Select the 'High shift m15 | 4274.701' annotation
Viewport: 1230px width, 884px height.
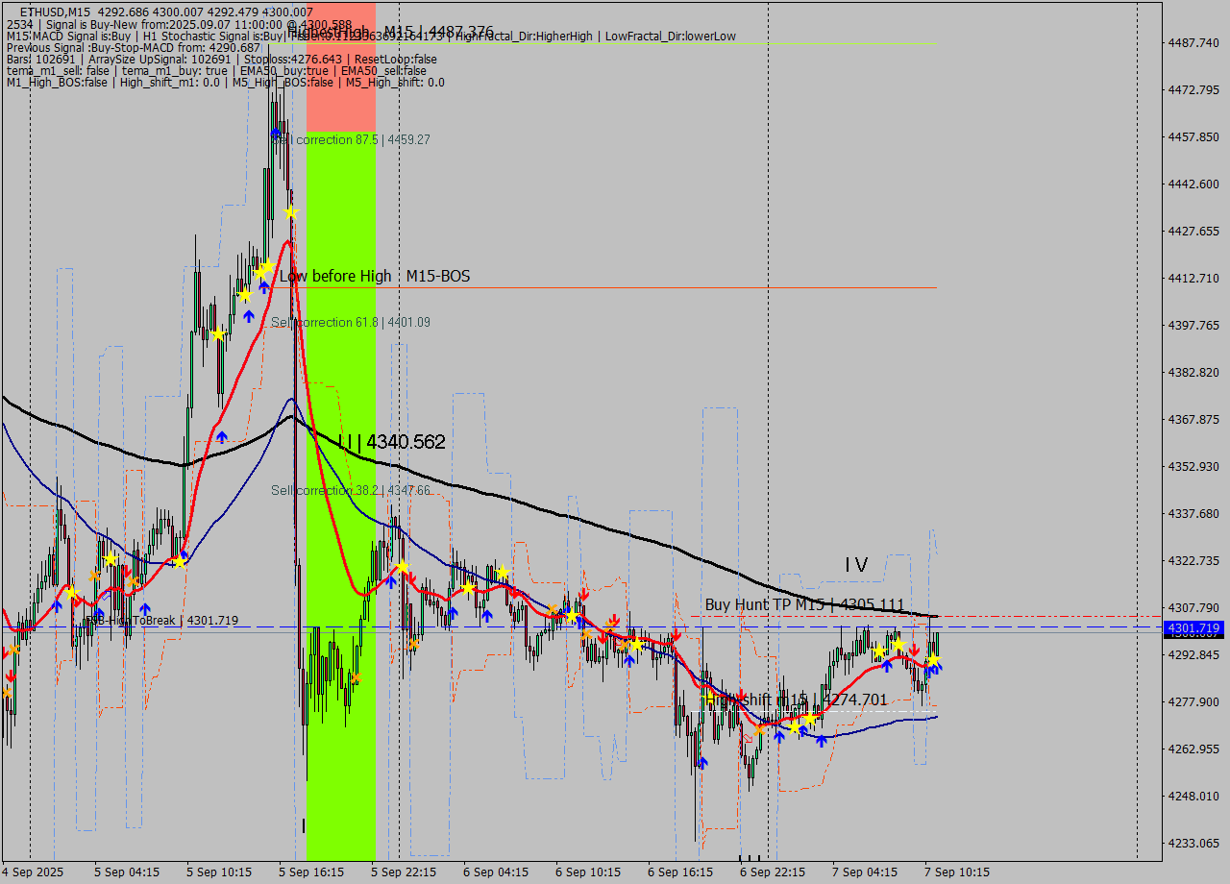pos(799,700)
